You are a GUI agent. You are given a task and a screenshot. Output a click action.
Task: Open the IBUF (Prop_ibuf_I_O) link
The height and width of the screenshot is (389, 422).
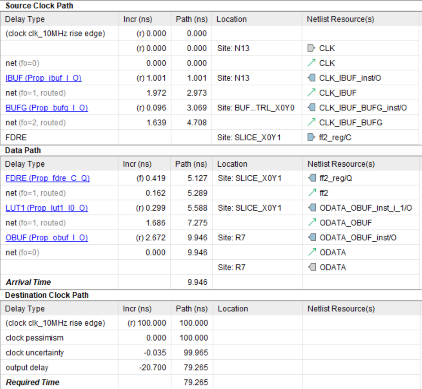click(x=43, y=78)
